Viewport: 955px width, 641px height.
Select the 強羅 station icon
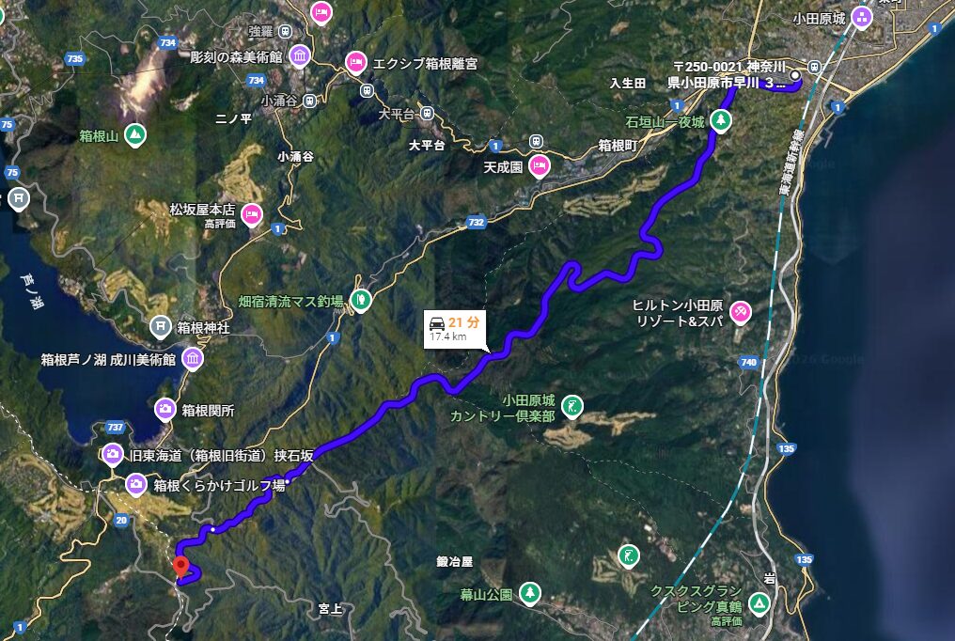click(x=285, y=31)
